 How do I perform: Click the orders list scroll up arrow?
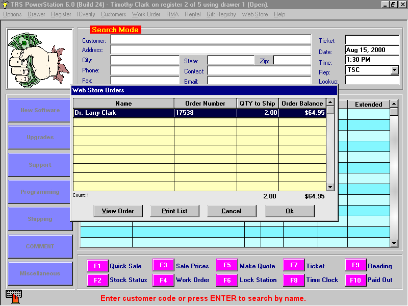pyautogui.click(x=330, y=103)
